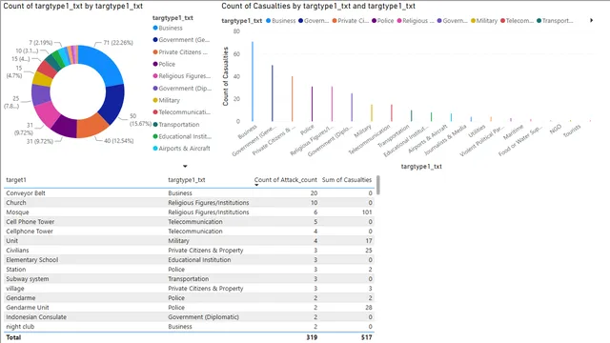Screen dimensions: 610x343
Task: Click the Indonesian Consulate row
Action: click(189, 317)
